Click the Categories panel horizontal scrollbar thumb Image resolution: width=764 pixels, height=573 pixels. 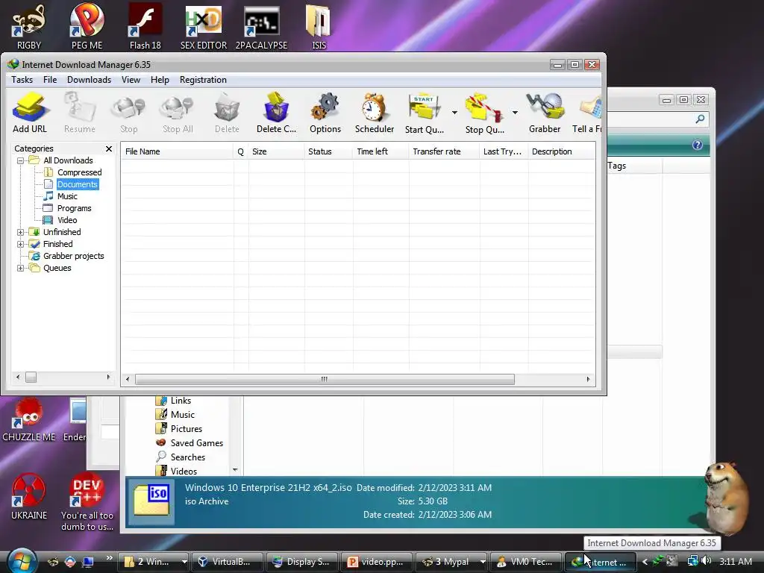coord(31,377)
